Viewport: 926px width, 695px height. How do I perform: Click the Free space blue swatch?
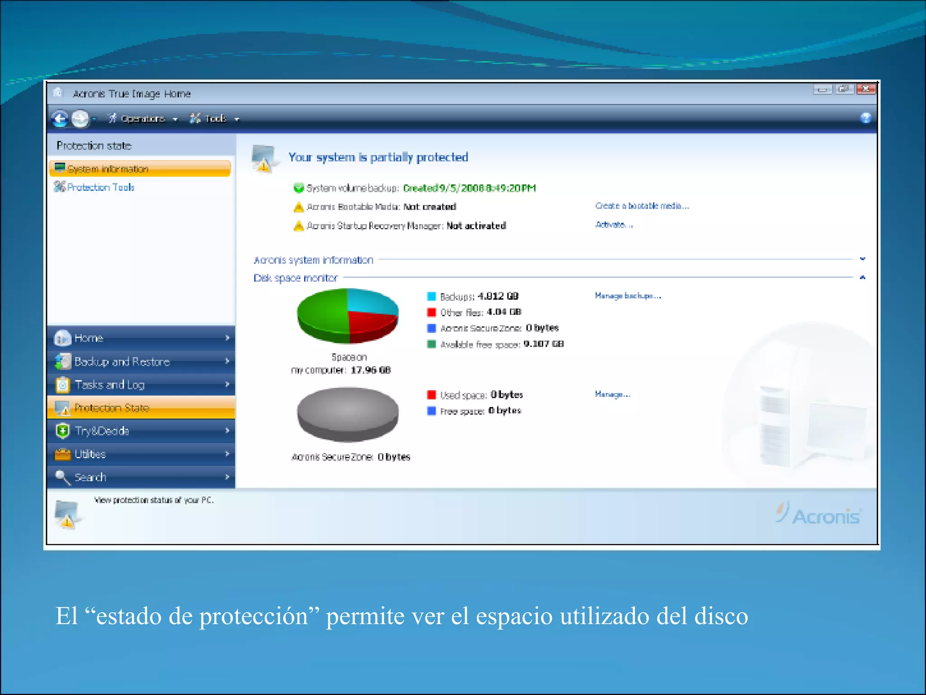[431, 411]
